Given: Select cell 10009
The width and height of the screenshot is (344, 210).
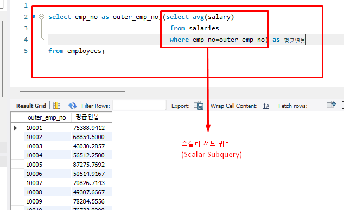Looking at the screenshot, I should (x=48, y=201).
